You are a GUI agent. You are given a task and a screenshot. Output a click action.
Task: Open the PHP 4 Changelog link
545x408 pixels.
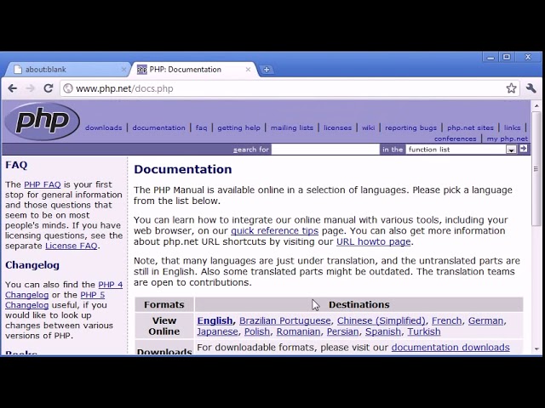point(64,290)
